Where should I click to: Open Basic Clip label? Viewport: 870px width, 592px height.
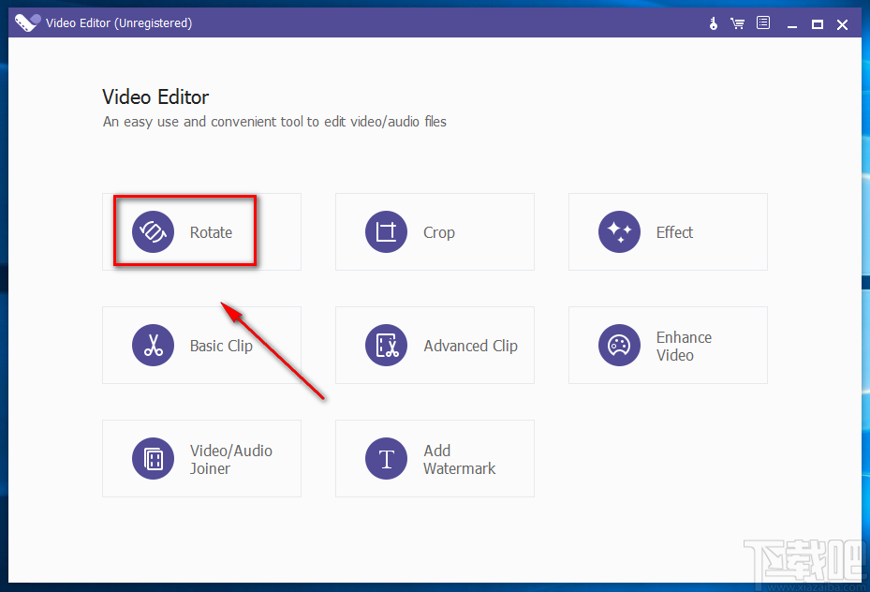click(x=221, y=346)
